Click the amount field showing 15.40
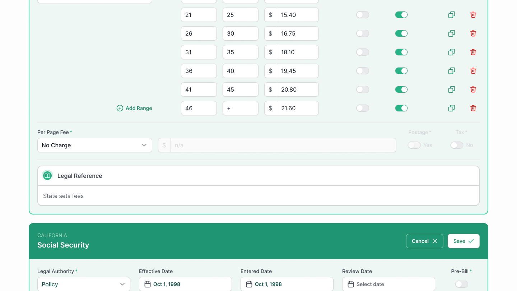This screenshot has height=291, width=517. [x=298, y=15]
